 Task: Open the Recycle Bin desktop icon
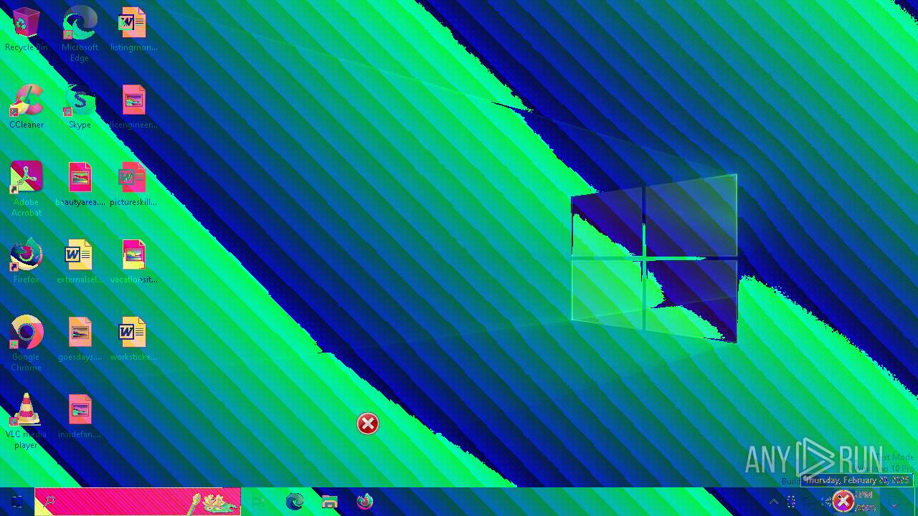click(x=26, y=29)
